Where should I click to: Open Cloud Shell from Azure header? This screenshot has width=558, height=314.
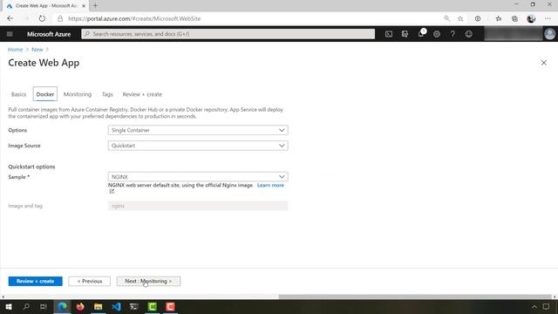click(x=389, y=34)
